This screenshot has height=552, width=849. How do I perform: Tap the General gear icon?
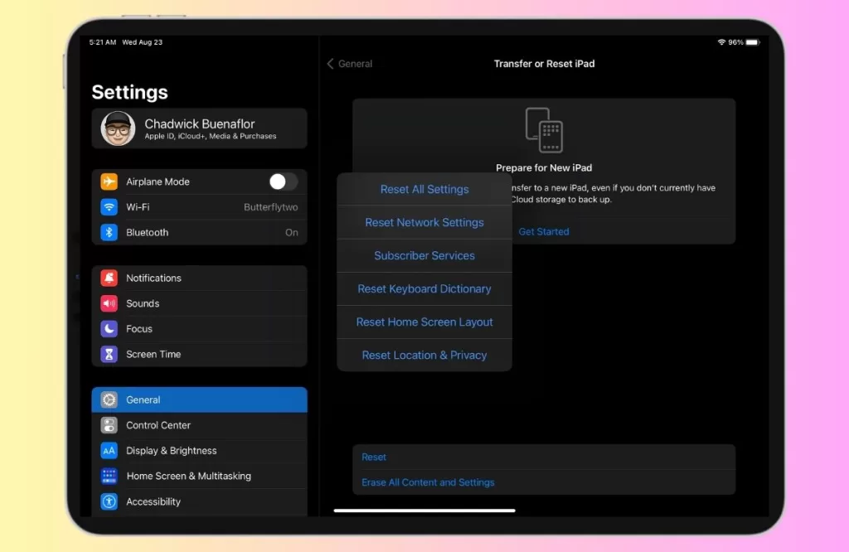[109, 400]
